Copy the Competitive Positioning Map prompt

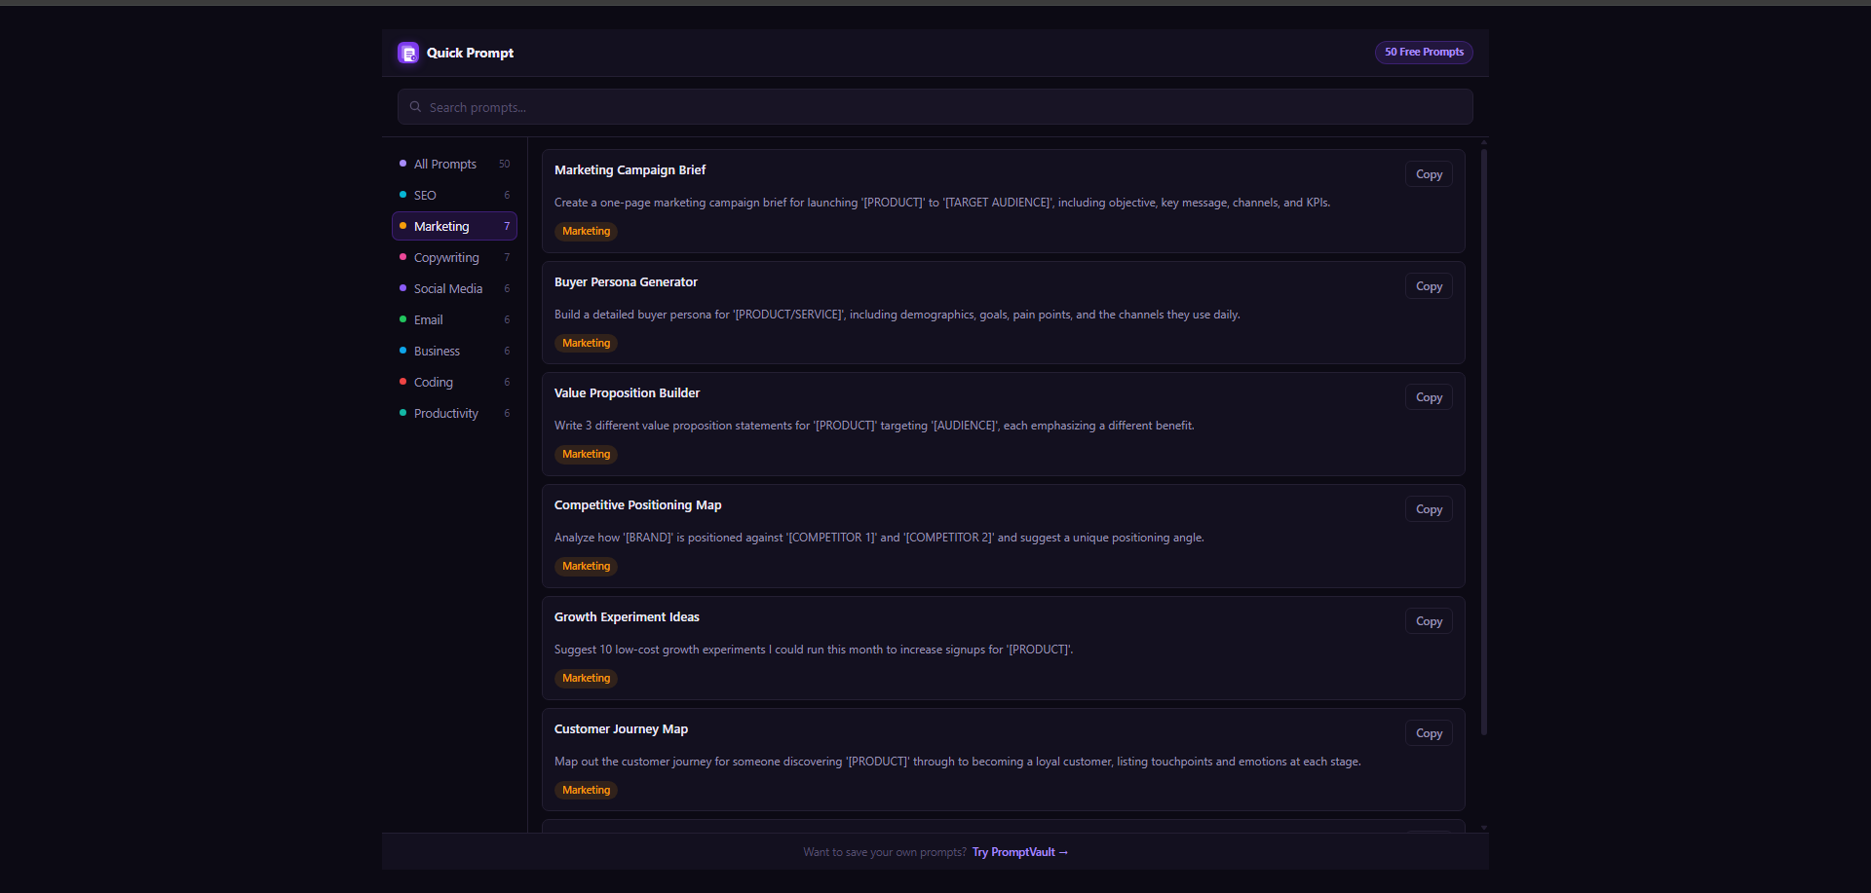pos(1429,509)
